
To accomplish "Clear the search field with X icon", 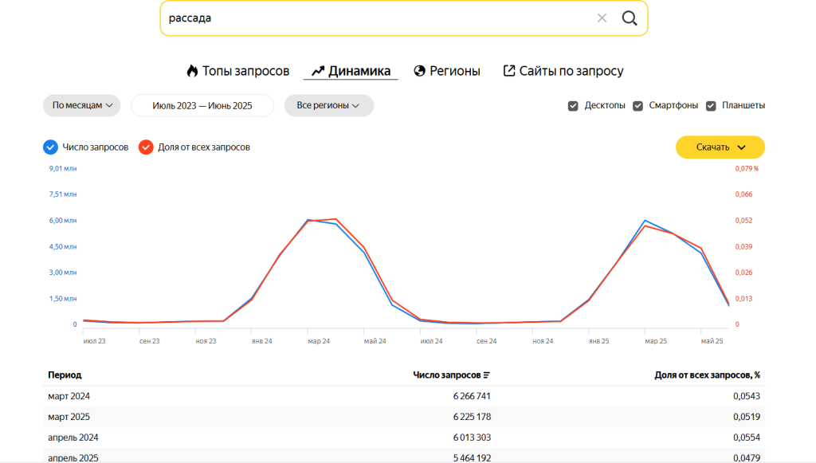I will [x=602, y=18].
